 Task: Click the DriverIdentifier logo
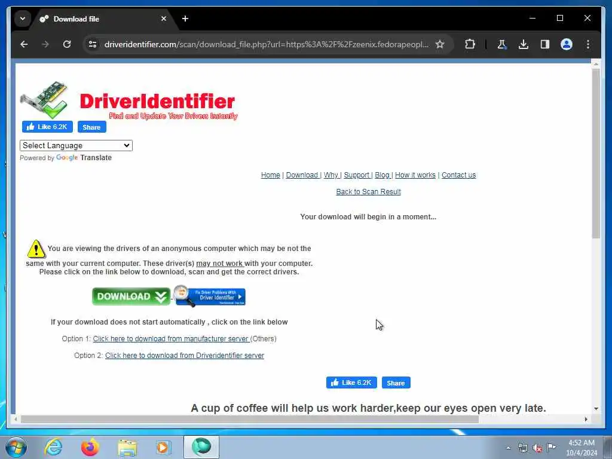click(129, 100)
